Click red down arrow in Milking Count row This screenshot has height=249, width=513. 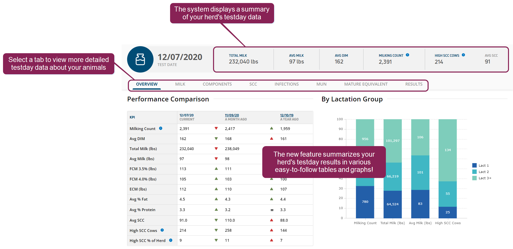[x=216, y=129]
